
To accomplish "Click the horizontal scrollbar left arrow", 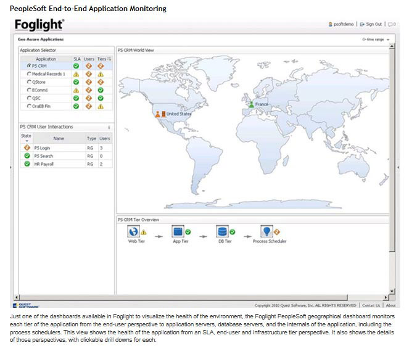I will coord(17,297).
